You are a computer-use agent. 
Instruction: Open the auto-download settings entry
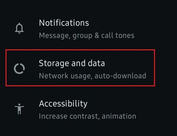92,69
